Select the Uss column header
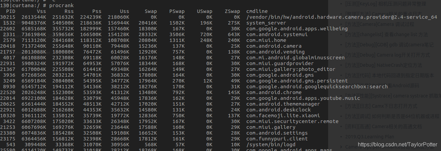Viewport: 441px width, 151px height. tap(125, 12)
